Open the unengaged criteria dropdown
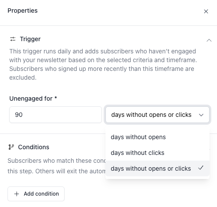The image size is (217, 207). coord(157,115)
